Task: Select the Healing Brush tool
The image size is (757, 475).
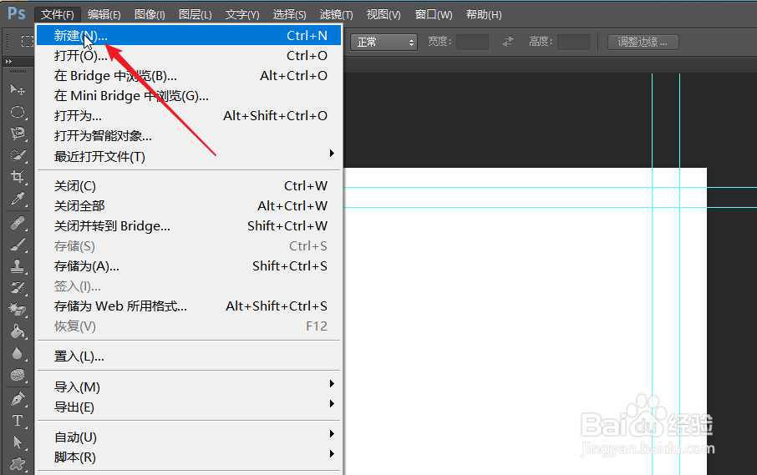Action: (x=18, y=223)
